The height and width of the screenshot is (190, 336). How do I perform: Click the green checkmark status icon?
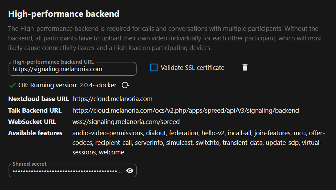tap(13, 85)
